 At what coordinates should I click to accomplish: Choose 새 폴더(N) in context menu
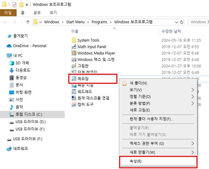coord(158,83)
